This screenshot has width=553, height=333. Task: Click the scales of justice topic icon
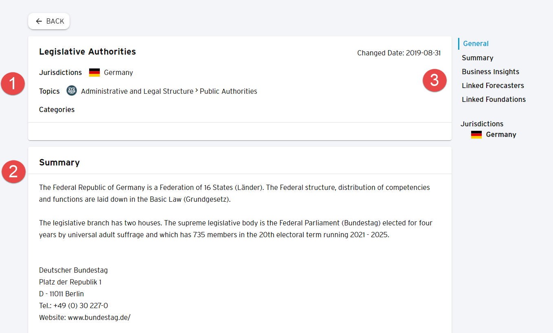(72, 91)
